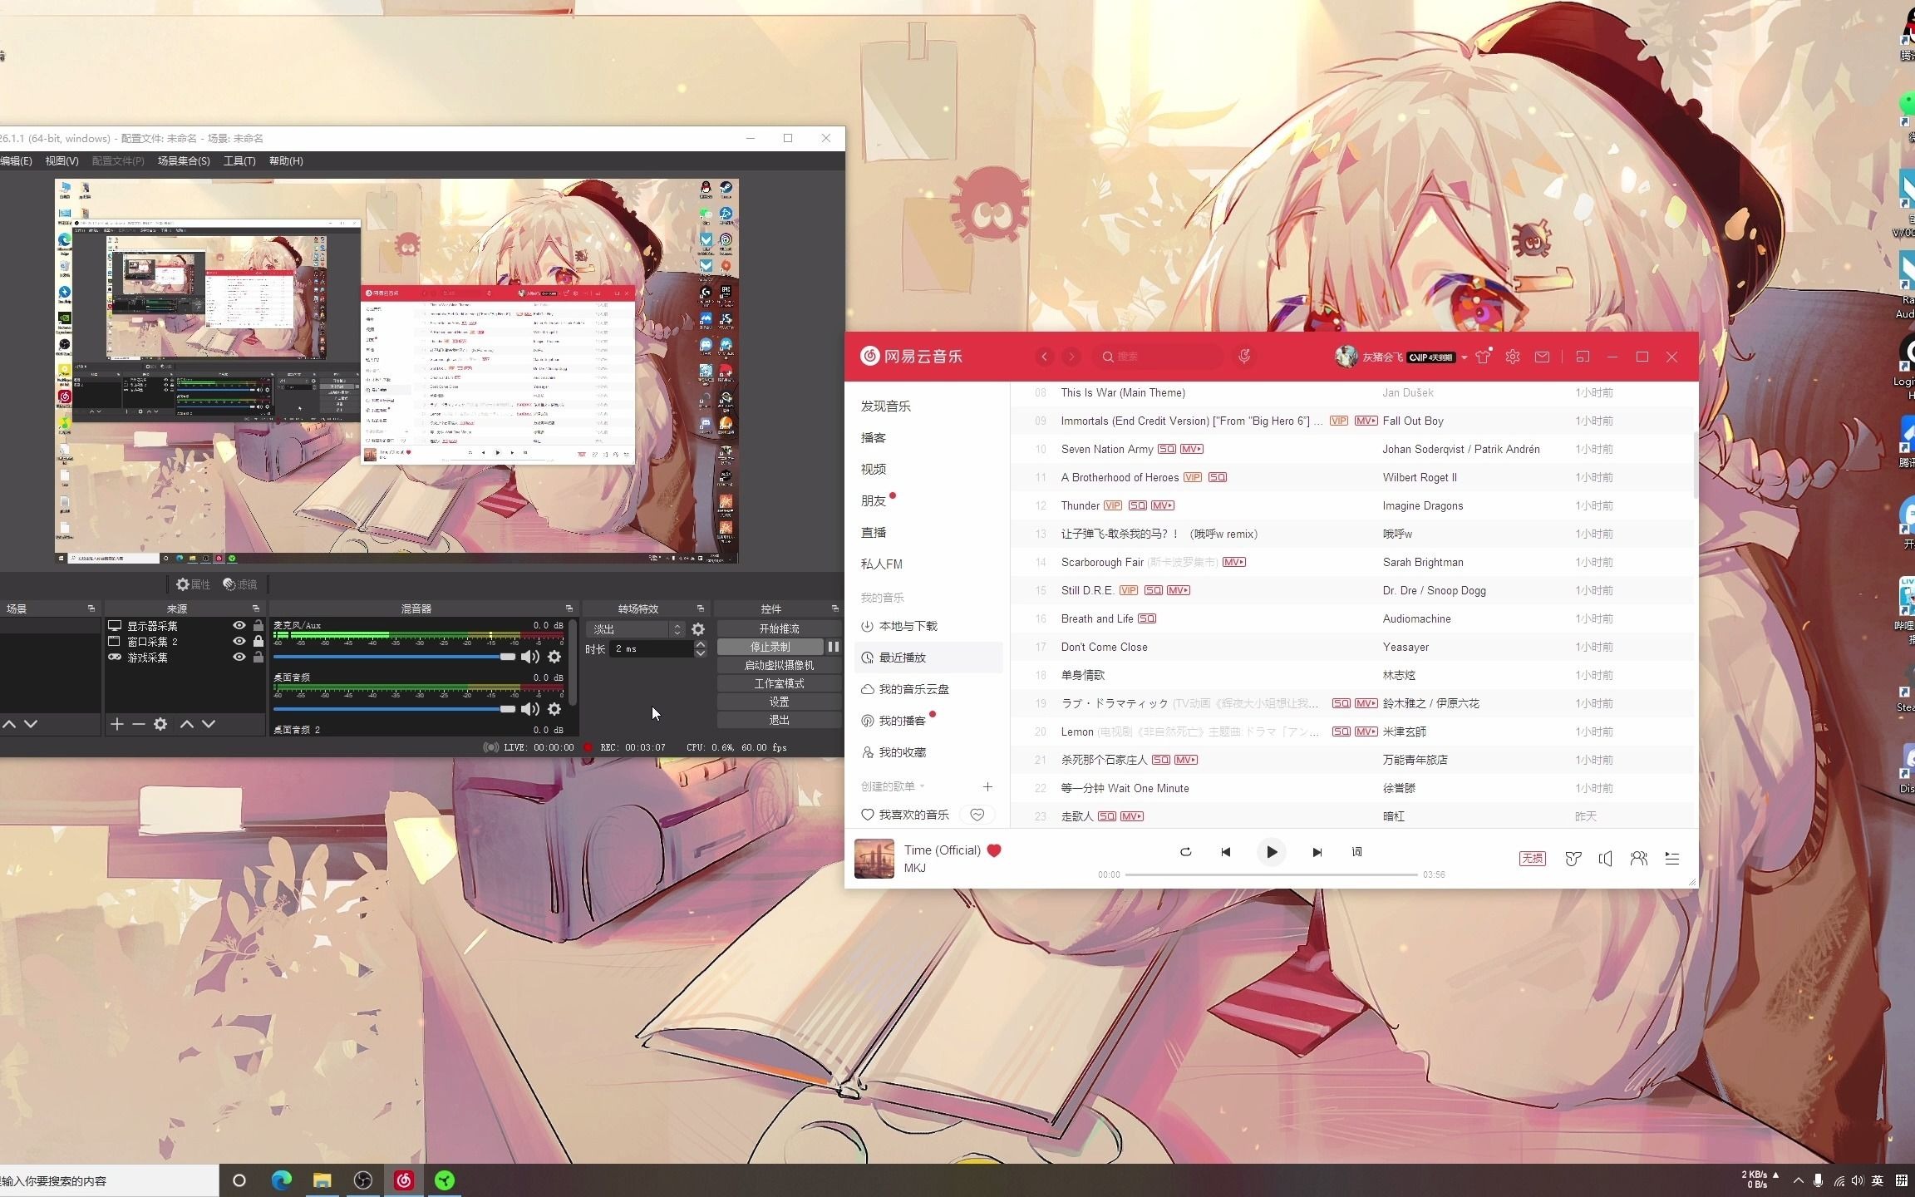This screenshot has width=1915, height=1197.
Task: Increase transition 时长 with up stepper
Action: 701,644
